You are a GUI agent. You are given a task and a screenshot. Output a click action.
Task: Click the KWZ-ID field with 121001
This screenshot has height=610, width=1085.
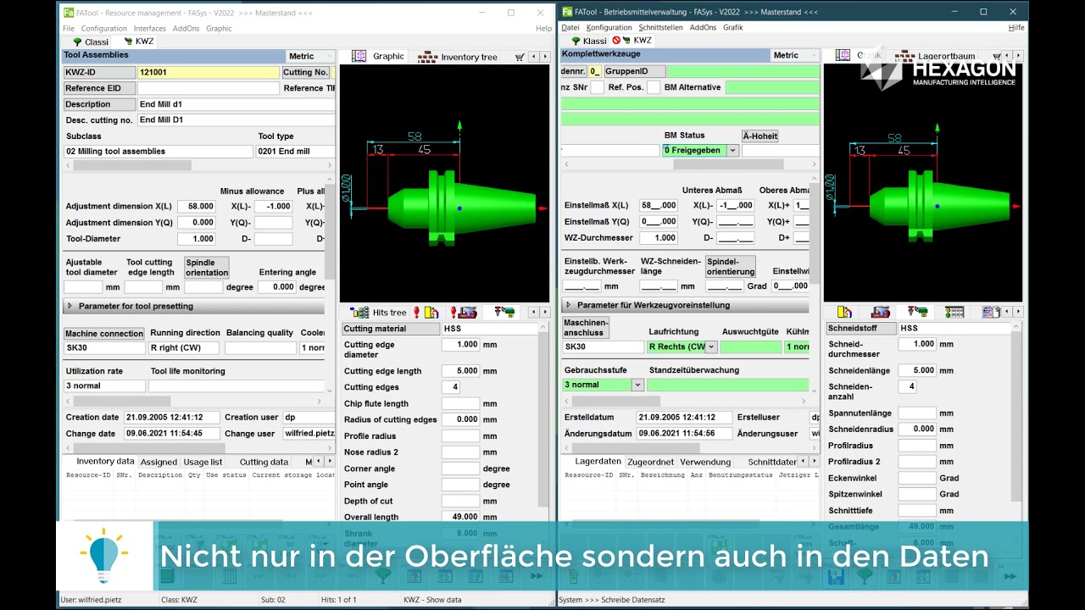pyautogui.click(x=208, y=73)
